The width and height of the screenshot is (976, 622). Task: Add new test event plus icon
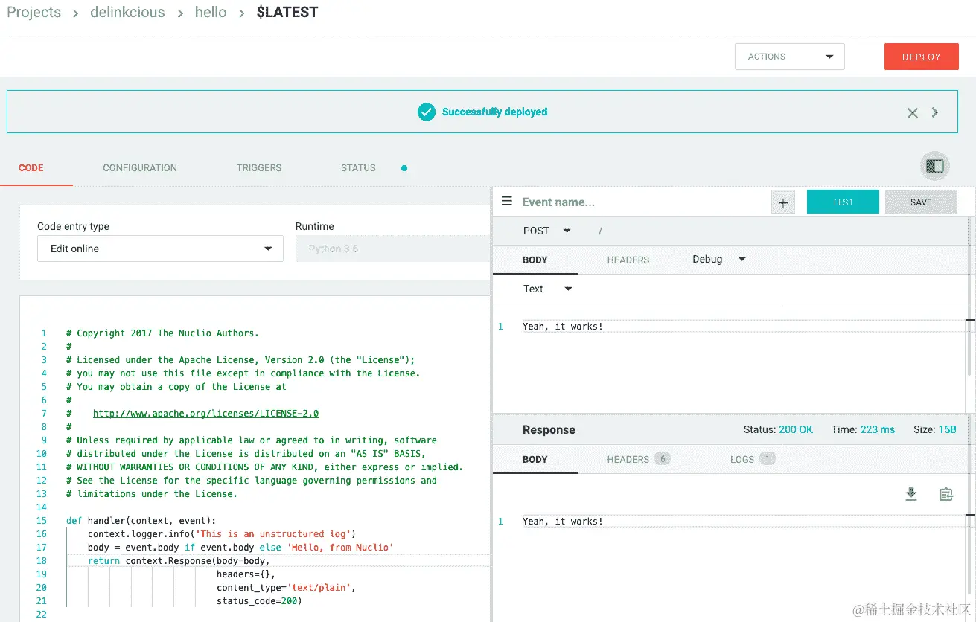783,202
